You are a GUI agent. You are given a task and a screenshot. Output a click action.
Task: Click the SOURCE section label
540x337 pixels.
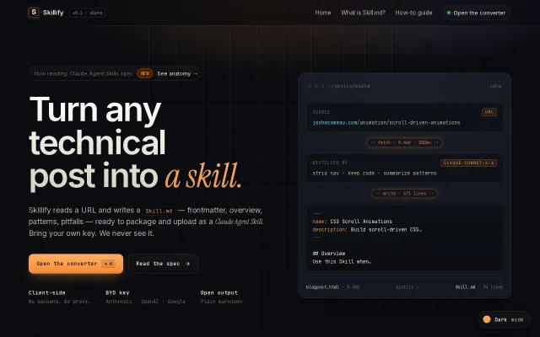tap(321, 112)
